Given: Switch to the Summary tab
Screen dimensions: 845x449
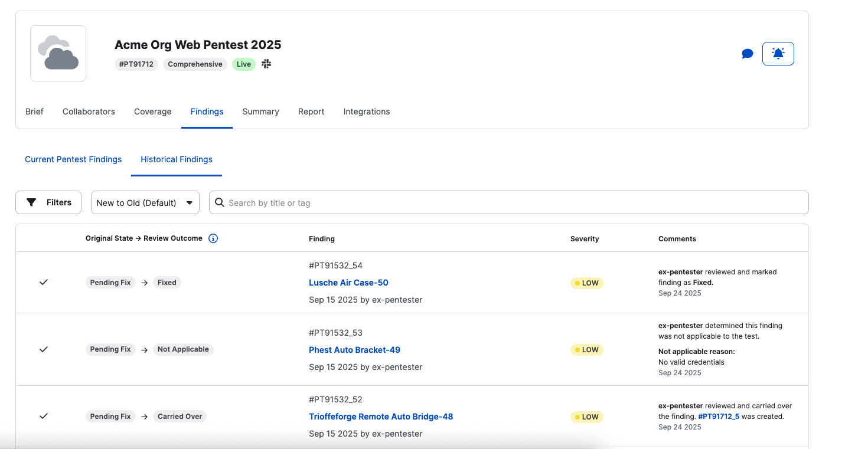Looking at the screenshot, I should click(260, 112).
